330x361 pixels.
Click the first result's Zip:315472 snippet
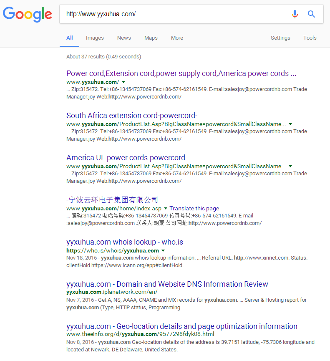(186, 93)
